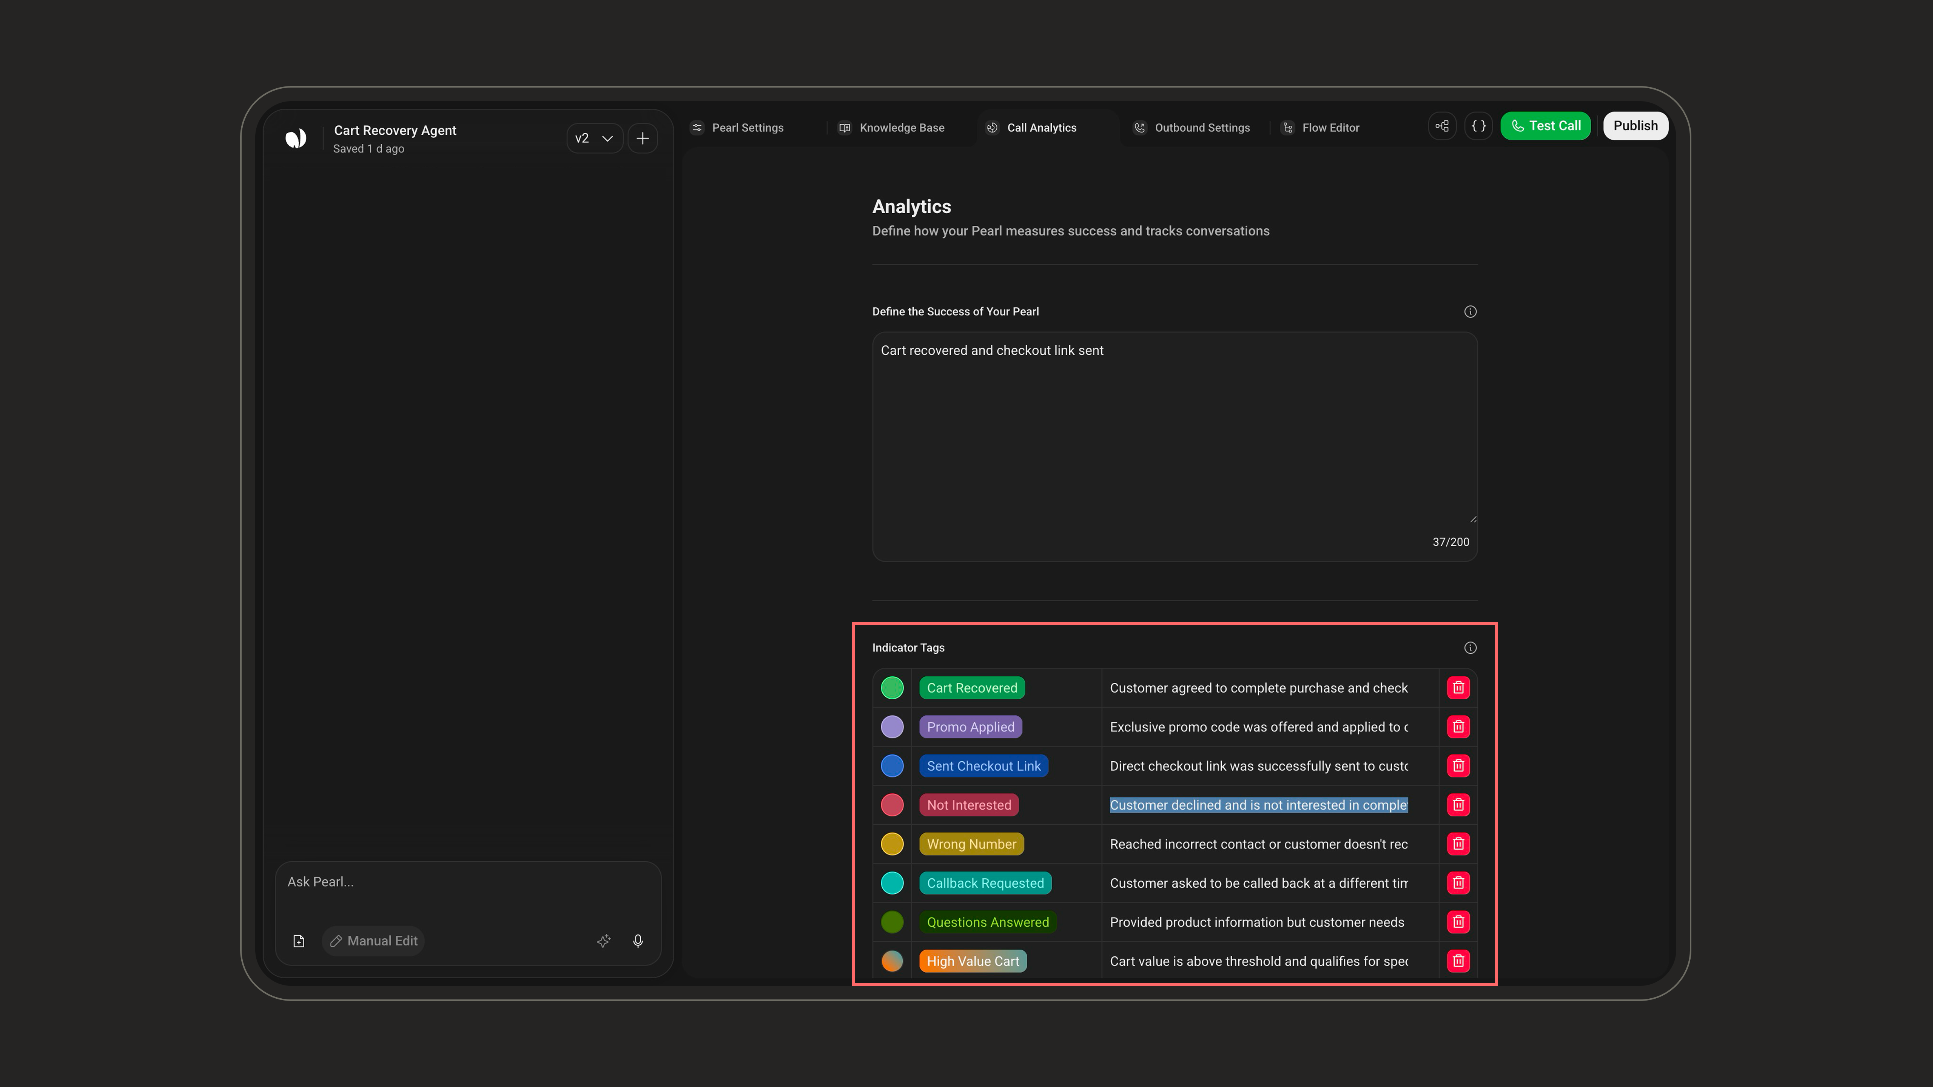The image size is (1933, 1087).
Task: Open the JSON curly braces view
Action: [1478, 126]
